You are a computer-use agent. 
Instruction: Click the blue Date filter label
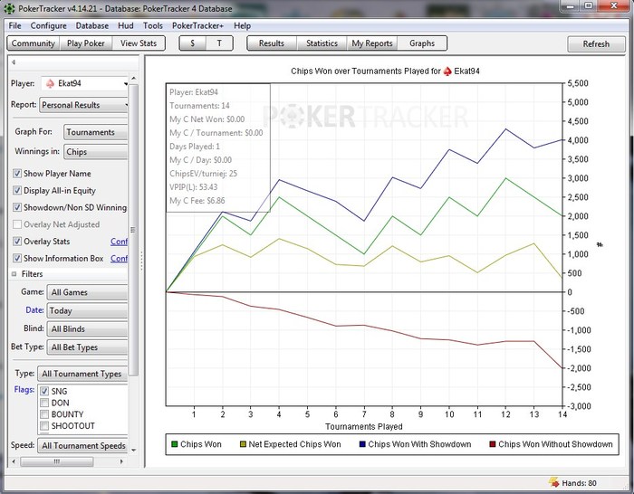click(x=34, y=310)
